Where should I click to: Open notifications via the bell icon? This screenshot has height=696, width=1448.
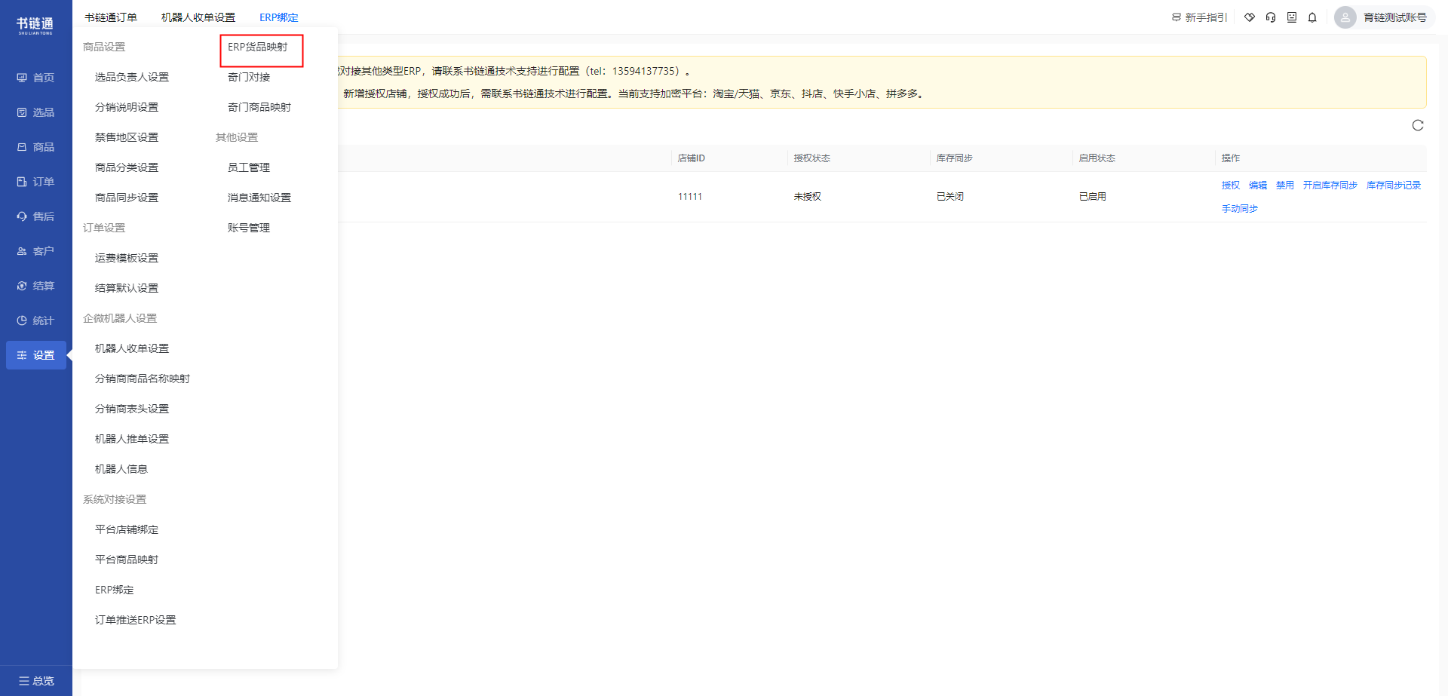tap(1312, 17)
